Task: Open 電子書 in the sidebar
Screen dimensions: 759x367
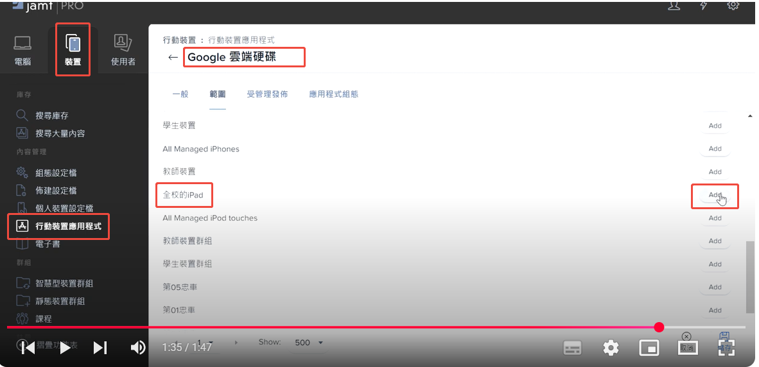Action: pos(39,244)
